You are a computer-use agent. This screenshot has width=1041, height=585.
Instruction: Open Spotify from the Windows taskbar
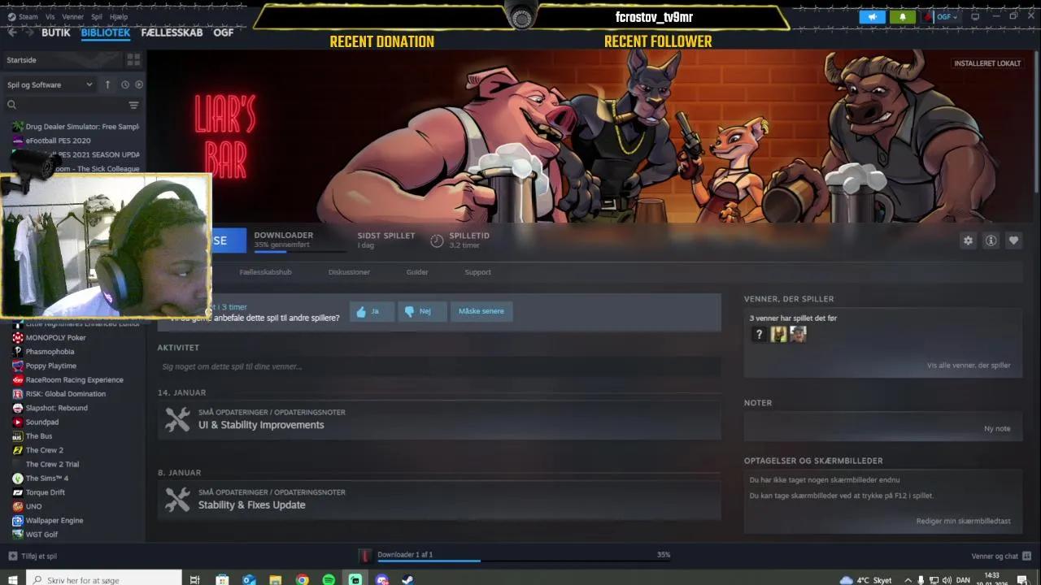tap(329, 579)
